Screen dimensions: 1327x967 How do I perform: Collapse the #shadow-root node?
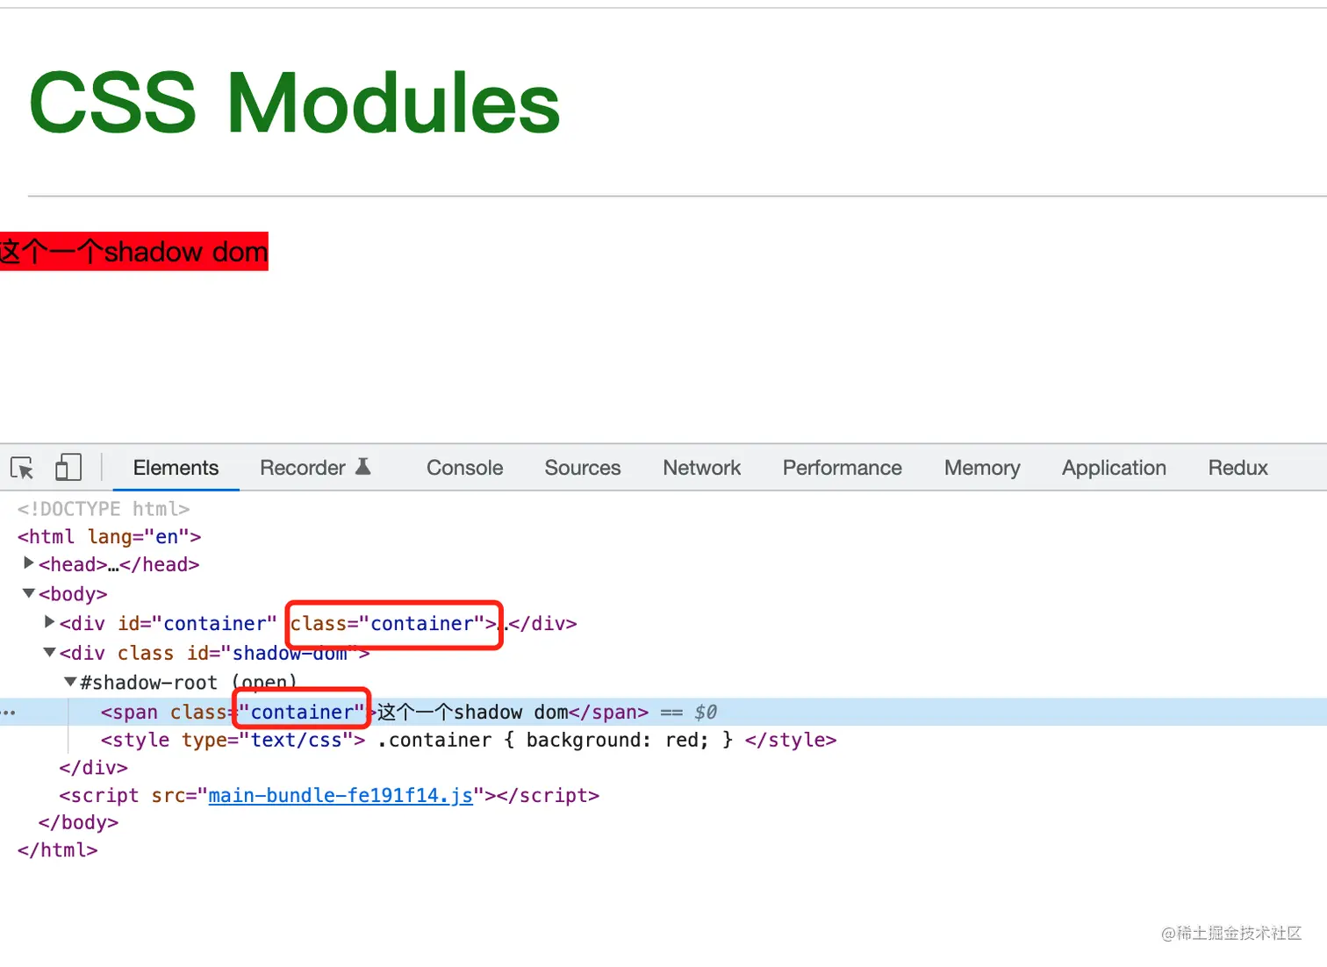pos(70,682)
